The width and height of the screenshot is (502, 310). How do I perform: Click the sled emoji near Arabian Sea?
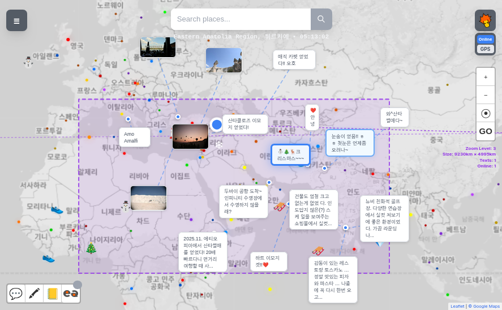pos(280,206)
